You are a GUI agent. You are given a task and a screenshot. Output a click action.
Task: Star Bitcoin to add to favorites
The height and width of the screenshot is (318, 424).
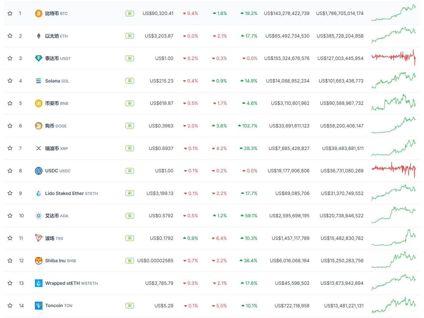click(10, 13)
